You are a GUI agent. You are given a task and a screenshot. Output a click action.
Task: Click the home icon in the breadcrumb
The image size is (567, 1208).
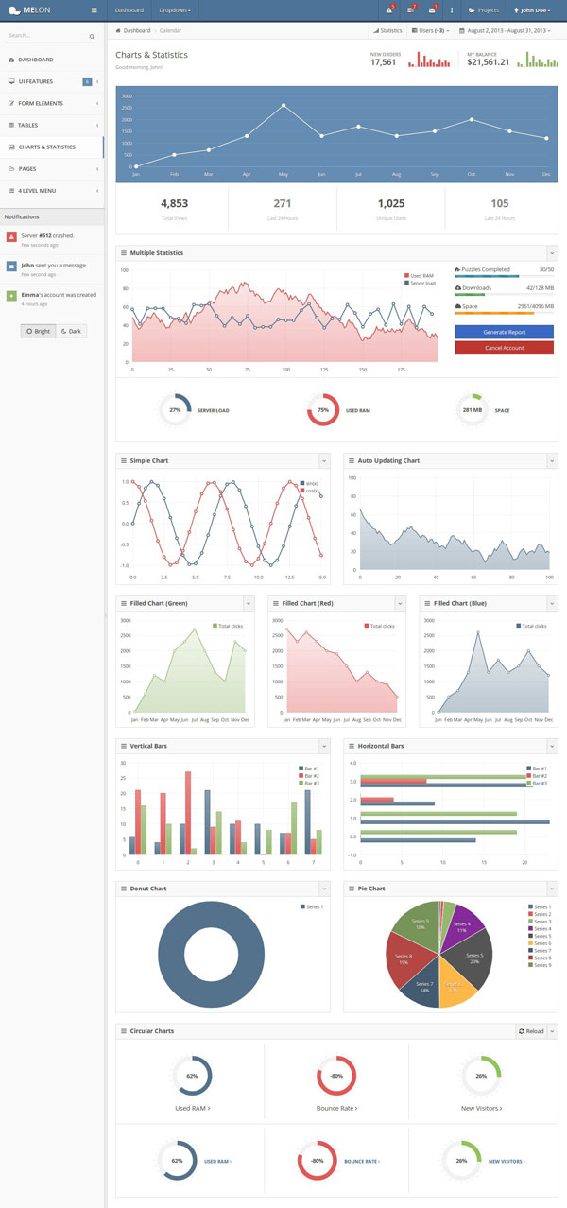118,30
